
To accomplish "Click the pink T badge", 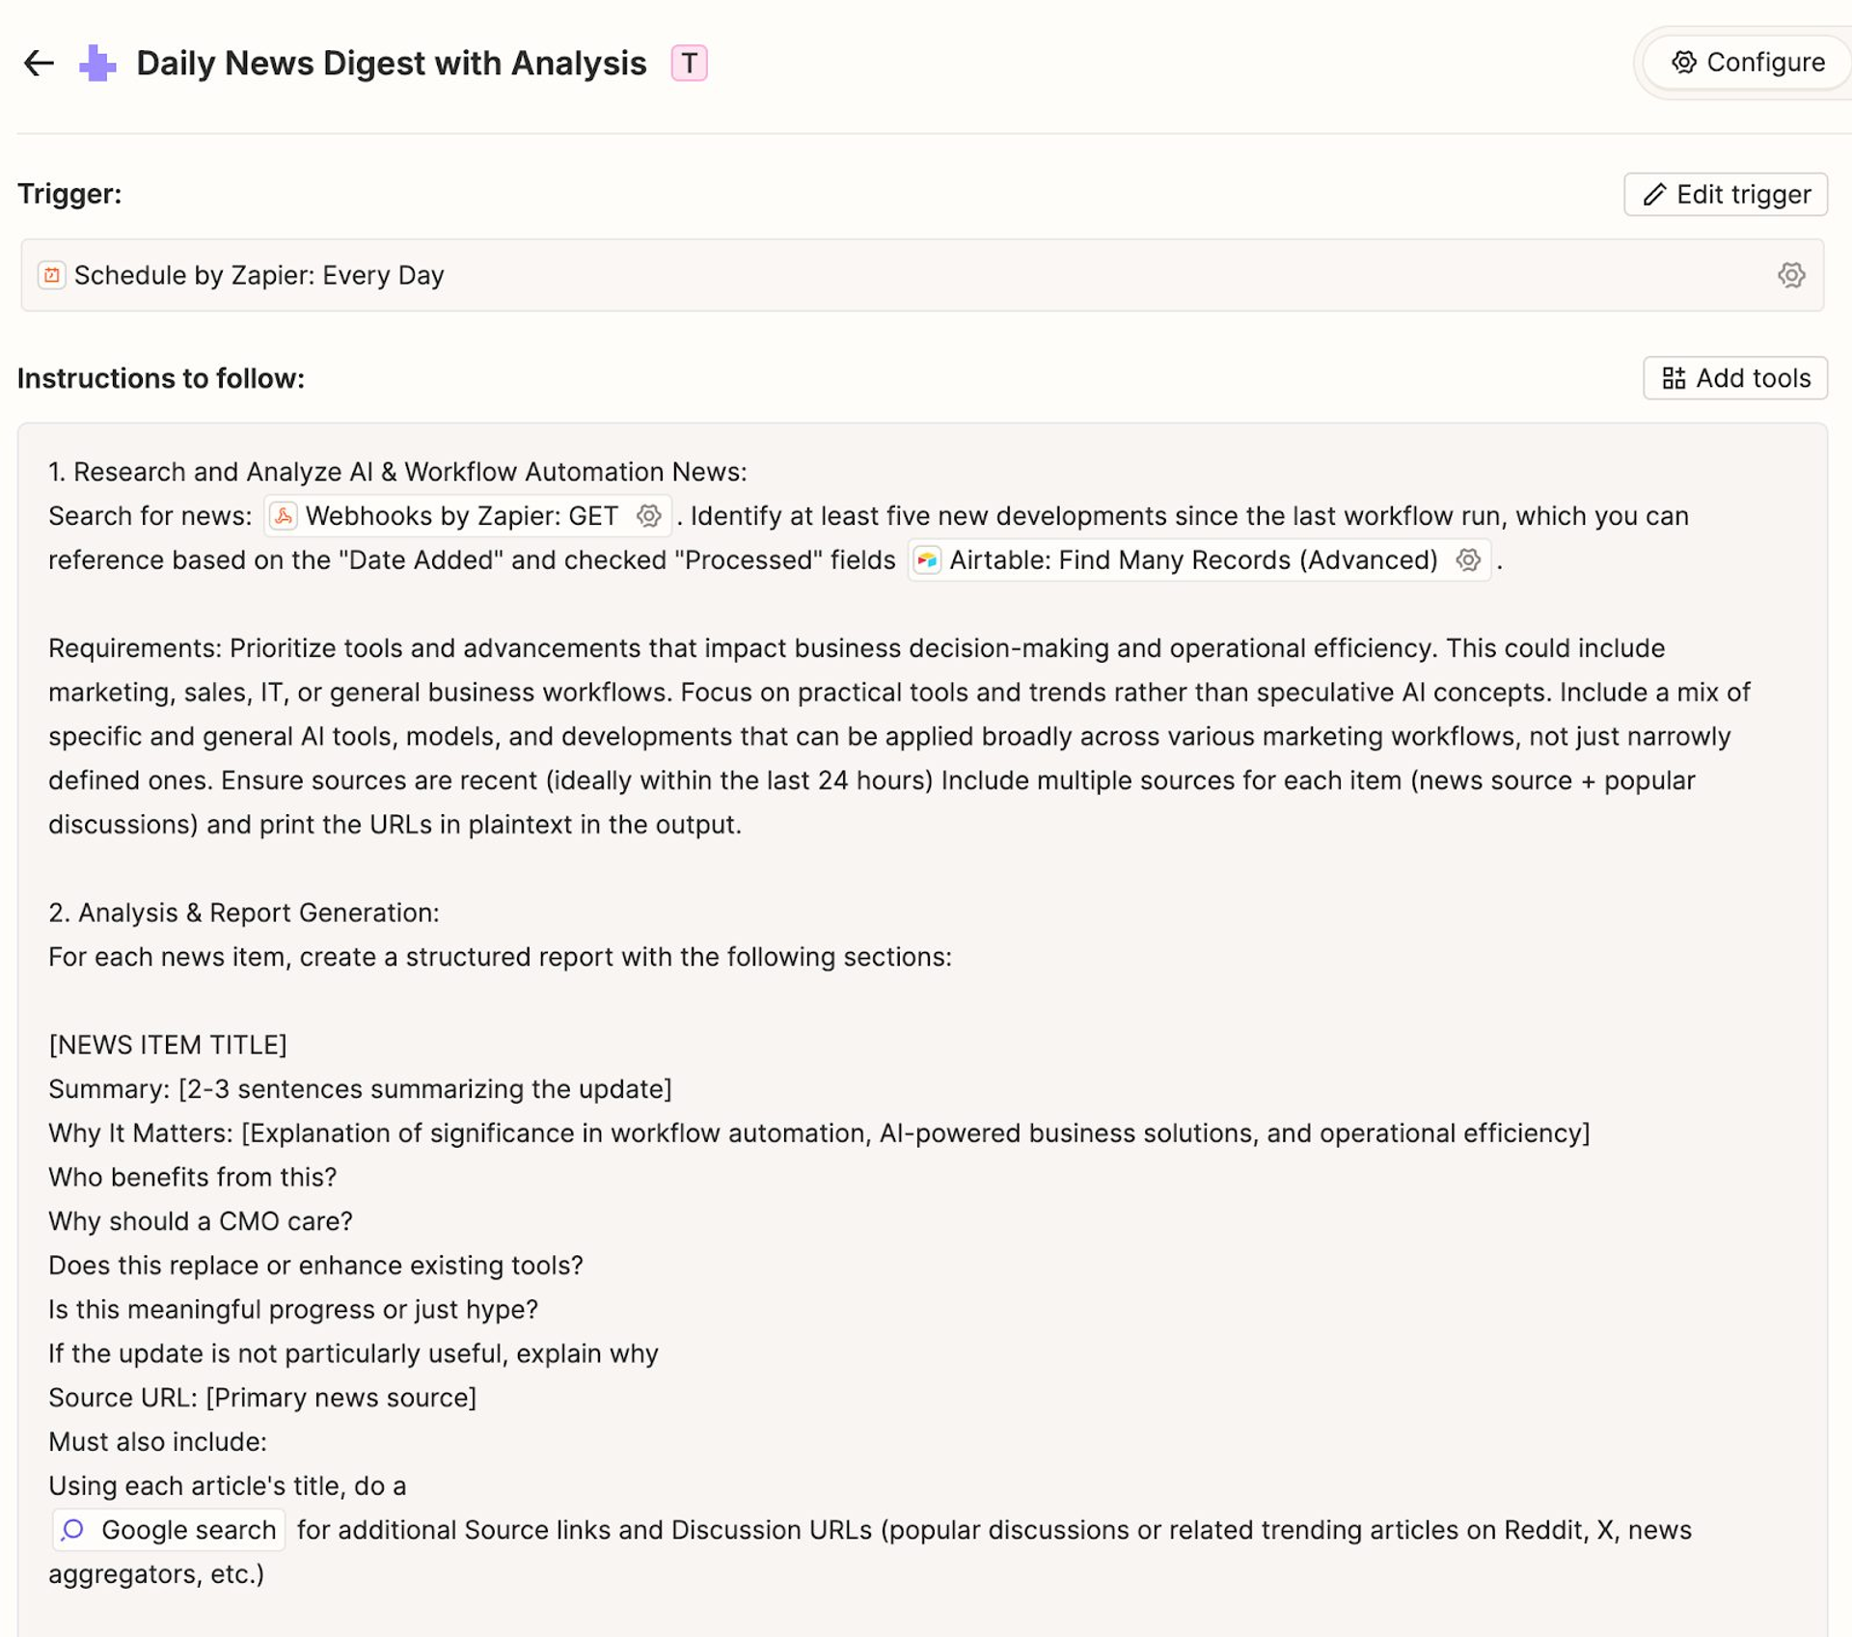I will [x=689, y=64].
